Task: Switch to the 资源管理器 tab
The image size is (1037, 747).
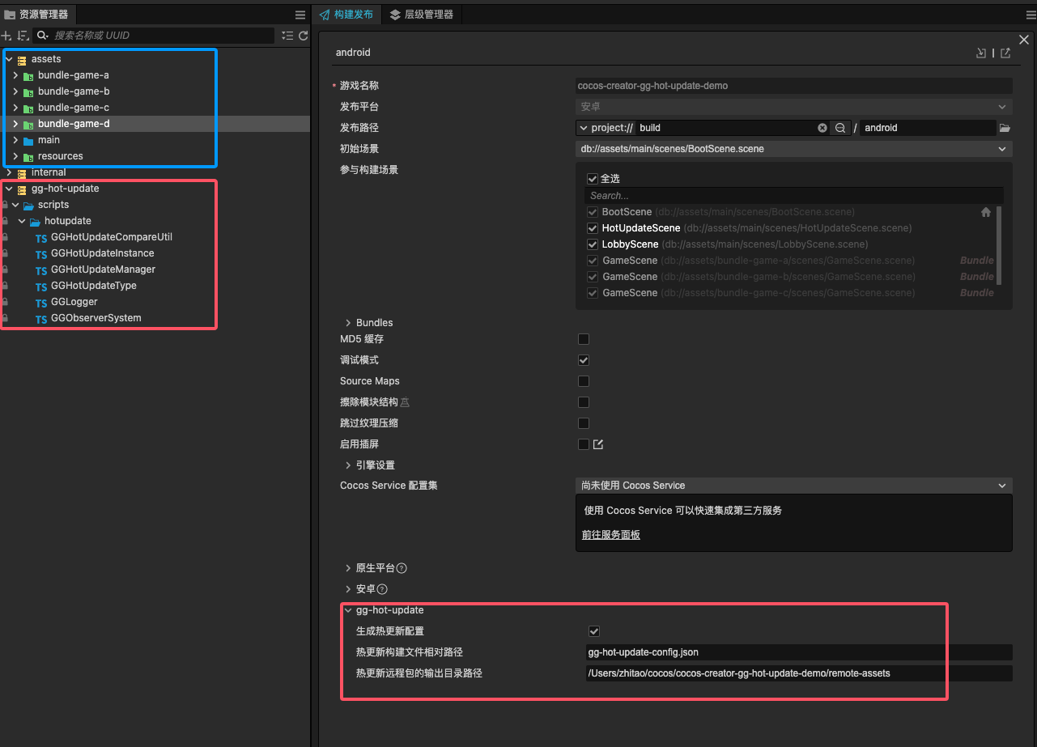Action: click(36, 15)
